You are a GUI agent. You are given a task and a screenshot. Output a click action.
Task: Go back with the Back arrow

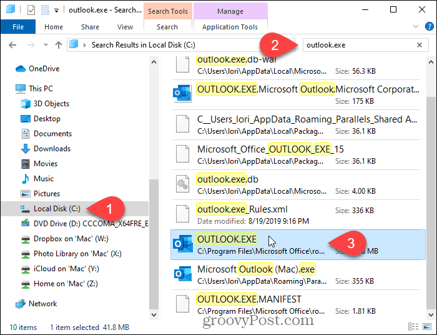click(x=12, y=45)
